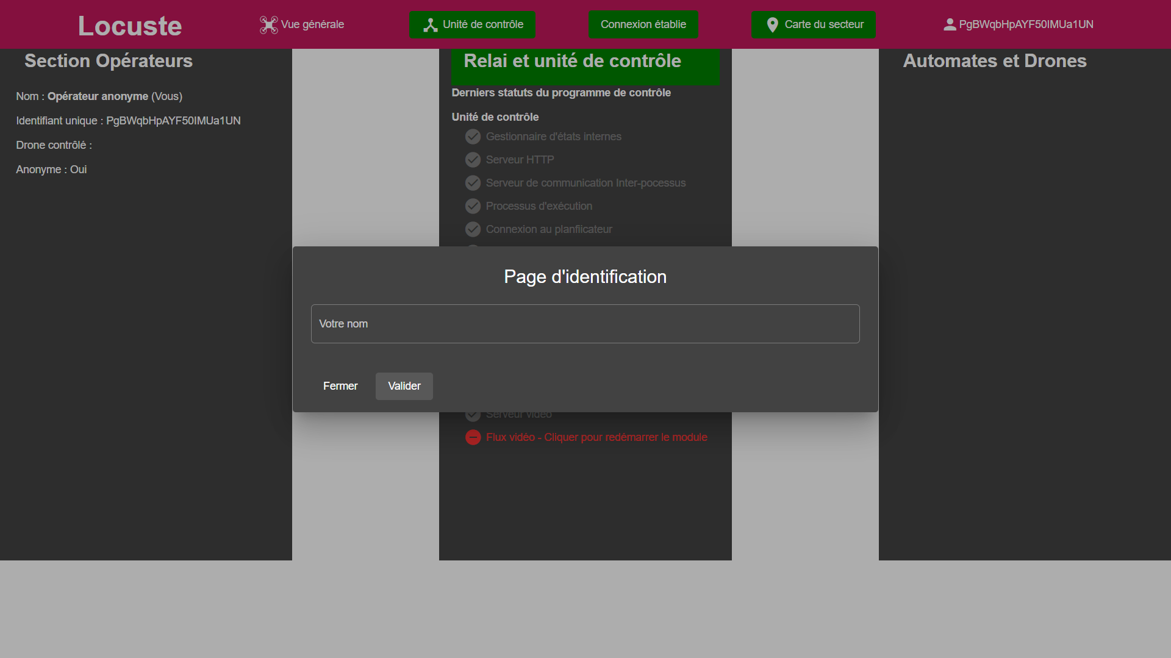Click the check icon beside Connexion au planfiicateur
The image size is (1171, 658).
coord(473,229)
